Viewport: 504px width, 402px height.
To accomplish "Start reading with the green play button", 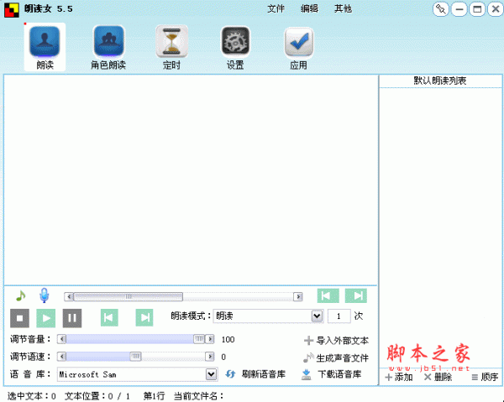I will pyautogui.click(x=46, y=318).
